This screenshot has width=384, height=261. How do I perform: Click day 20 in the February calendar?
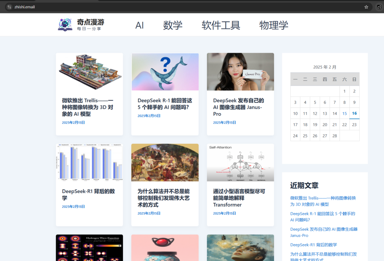(x=325, y=125)
